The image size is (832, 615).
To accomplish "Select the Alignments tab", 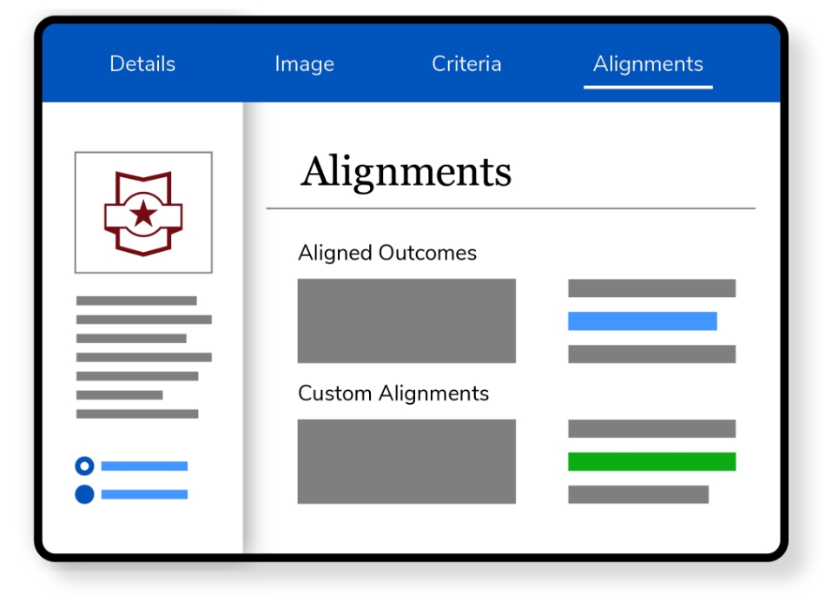I will (648, 64).
